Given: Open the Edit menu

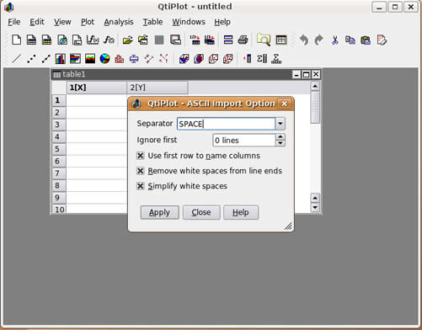Looking at the screenshot, I should click(x=37, y=22).
